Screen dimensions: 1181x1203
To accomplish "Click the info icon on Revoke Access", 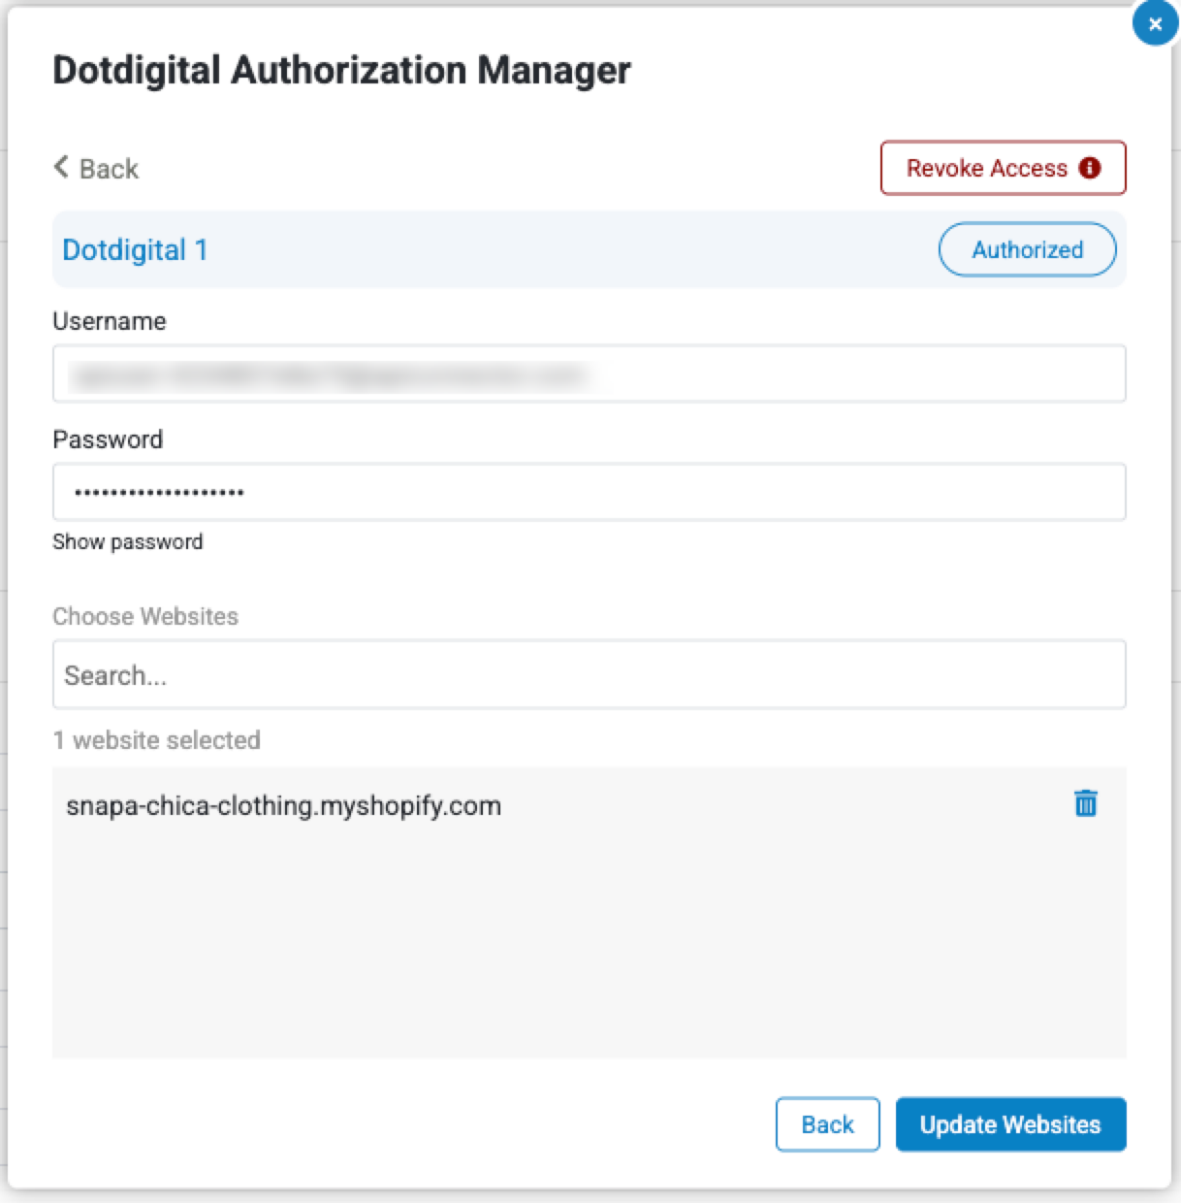I will pos(1090,168).
